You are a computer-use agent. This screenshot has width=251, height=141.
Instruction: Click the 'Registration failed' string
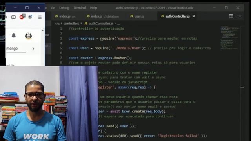click(x=178, y=136)
